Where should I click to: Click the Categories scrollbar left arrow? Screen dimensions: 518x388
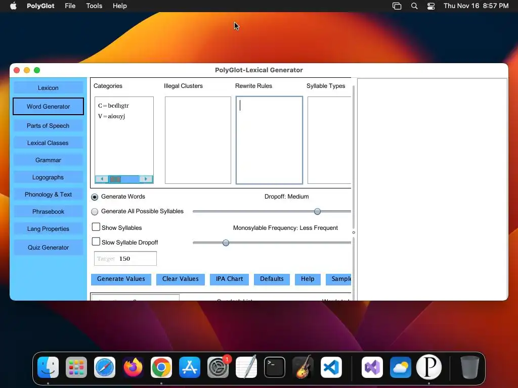[x=102, y=179]
